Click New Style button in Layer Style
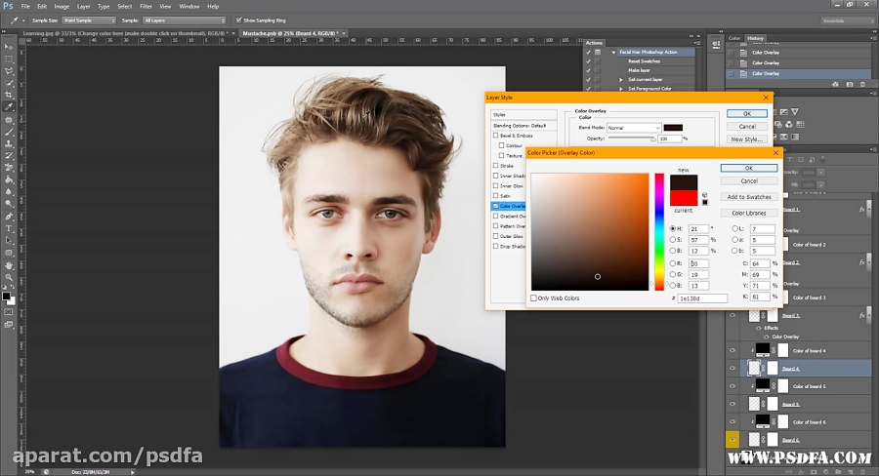879x476 pixels. click(x=747, y=139)
